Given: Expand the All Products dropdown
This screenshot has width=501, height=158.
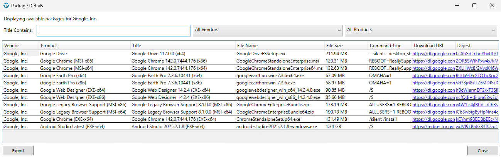Looking at the screenshot, I should pos(420,30).
